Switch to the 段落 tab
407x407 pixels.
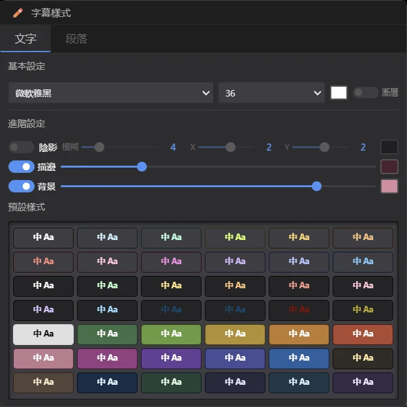76,38
